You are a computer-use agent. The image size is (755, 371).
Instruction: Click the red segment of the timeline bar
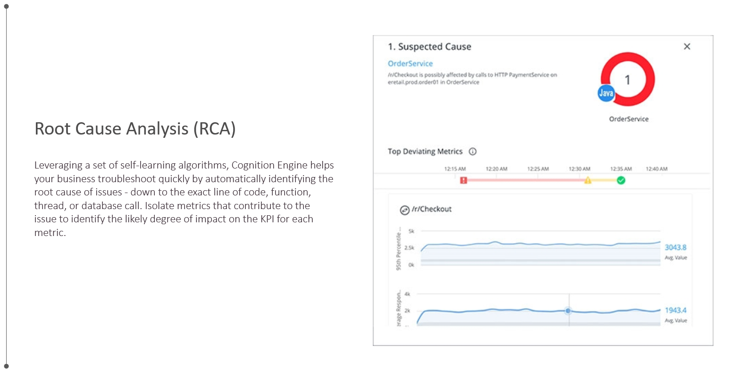(524, 180)
